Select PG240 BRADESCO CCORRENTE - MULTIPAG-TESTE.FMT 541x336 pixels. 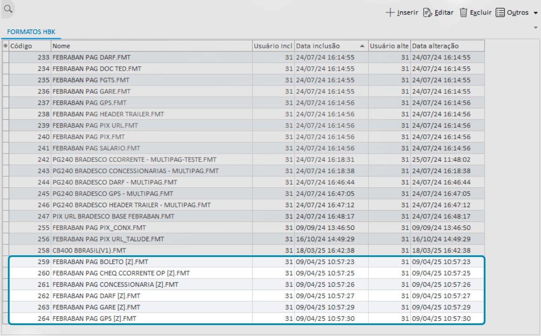tap(243, 159)
